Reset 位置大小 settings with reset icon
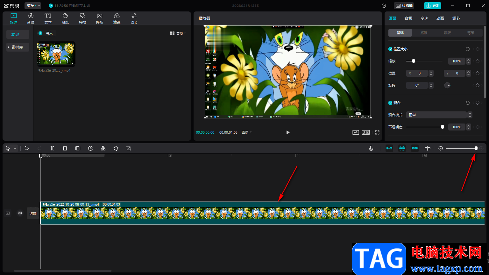Screen dimensions: 489x275 (x=468, y=49)
